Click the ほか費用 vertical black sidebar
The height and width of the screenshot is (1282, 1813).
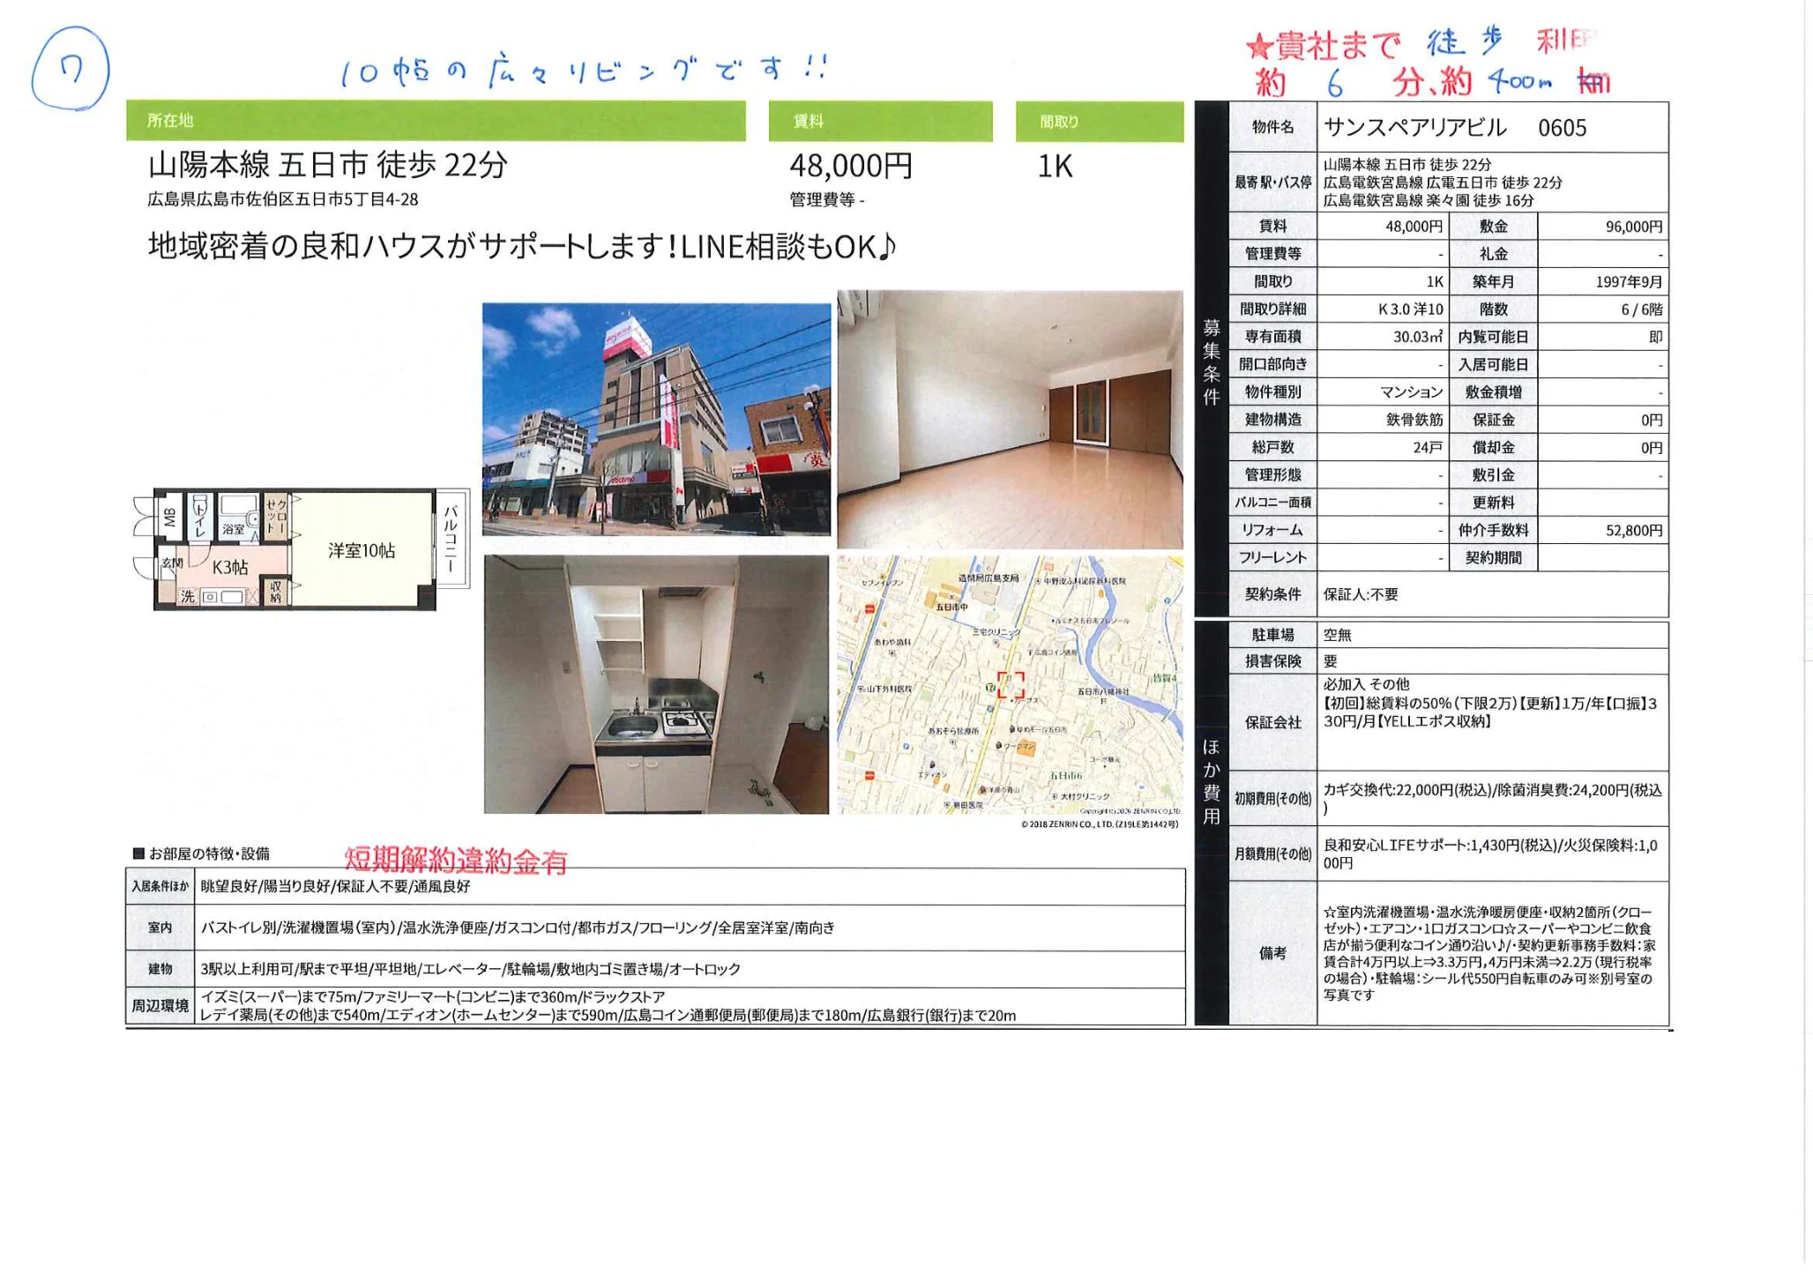pos(1212,780)
